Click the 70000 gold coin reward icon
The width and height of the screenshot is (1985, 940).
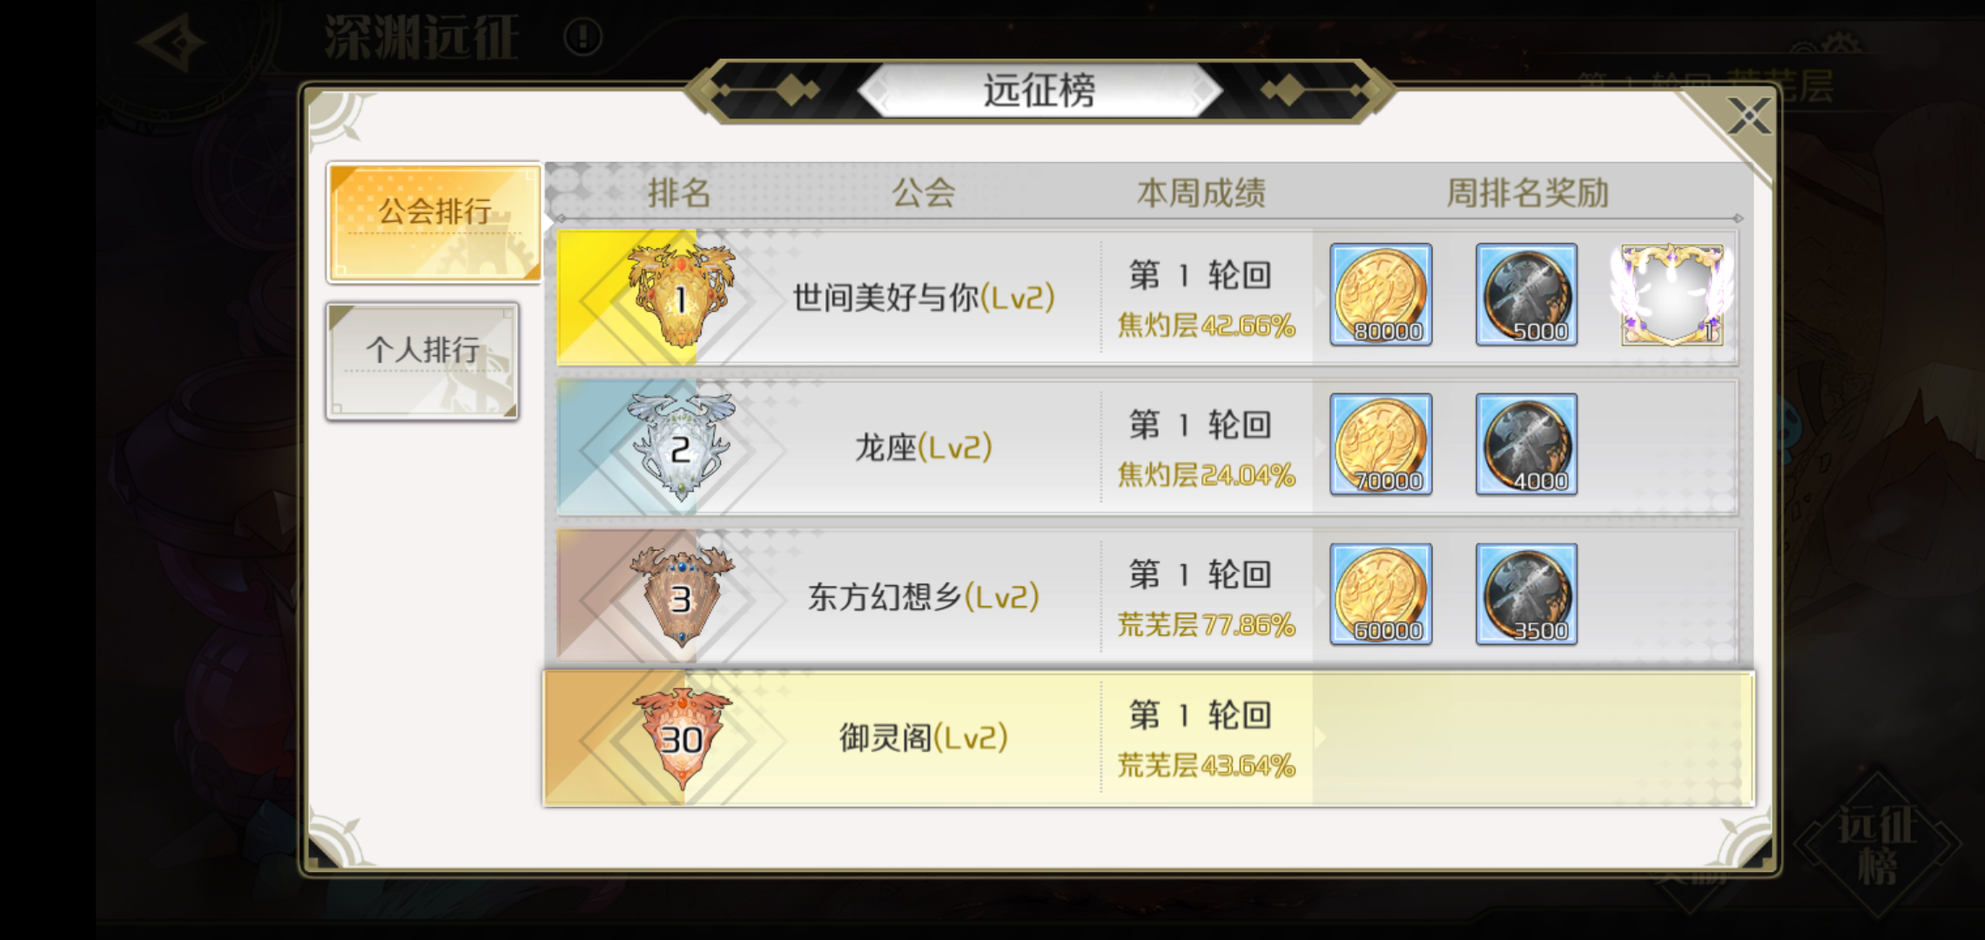click(1381, 444)
